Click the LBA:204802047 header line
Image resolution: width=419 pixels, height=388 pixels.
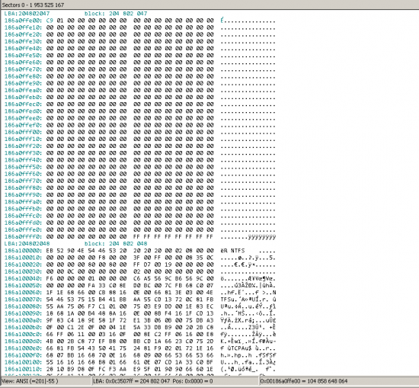coord(27,14)
